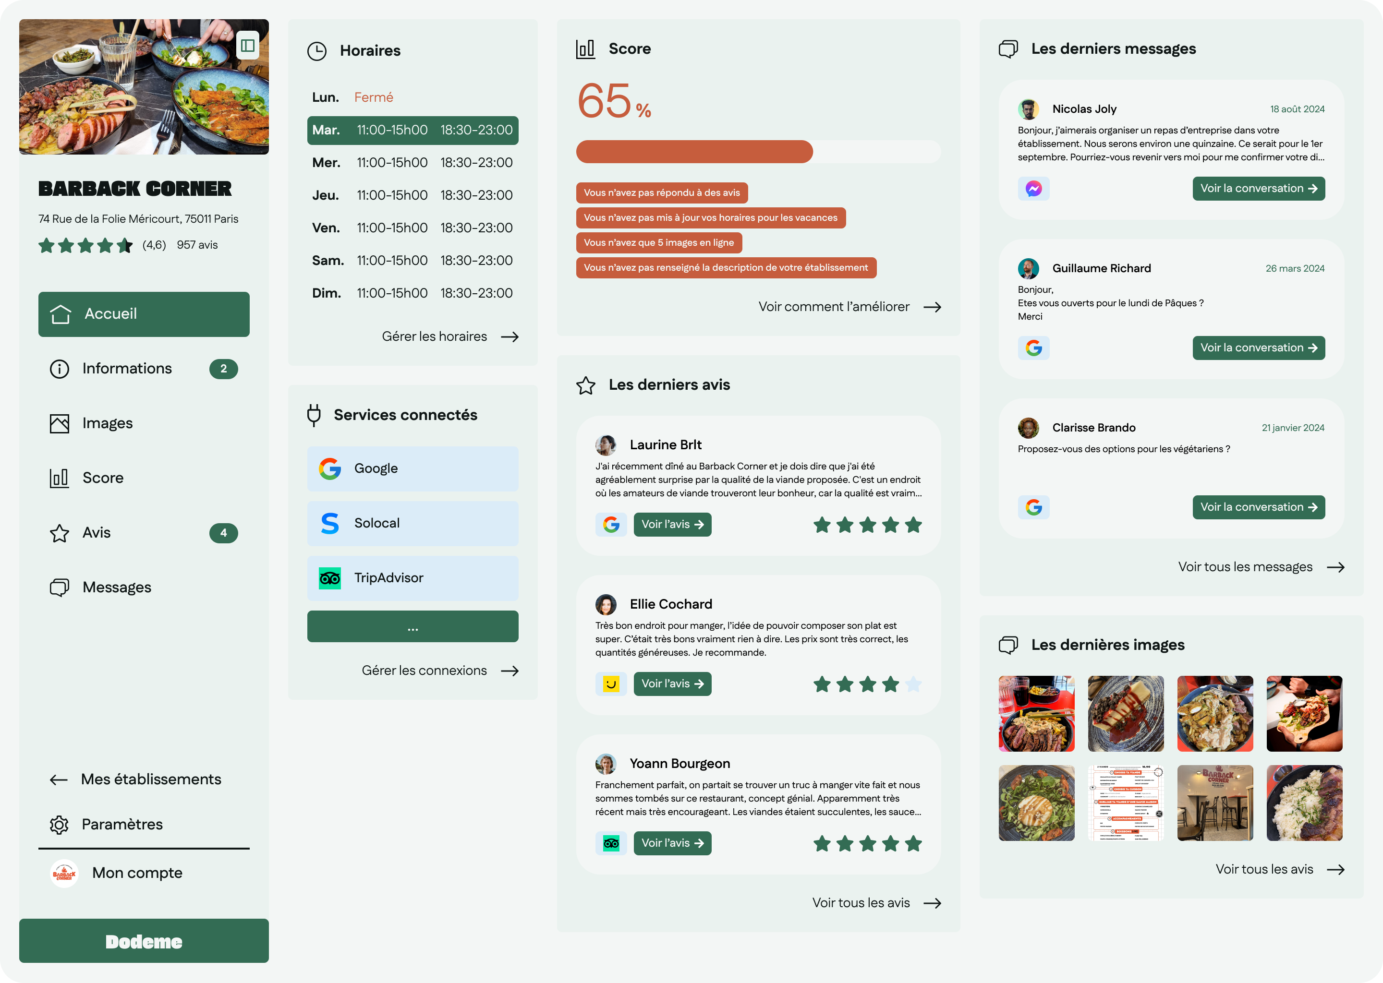Expand more connected services with the ellipsis button
The height and width of the screenshot is (983, 1383).
412,626
